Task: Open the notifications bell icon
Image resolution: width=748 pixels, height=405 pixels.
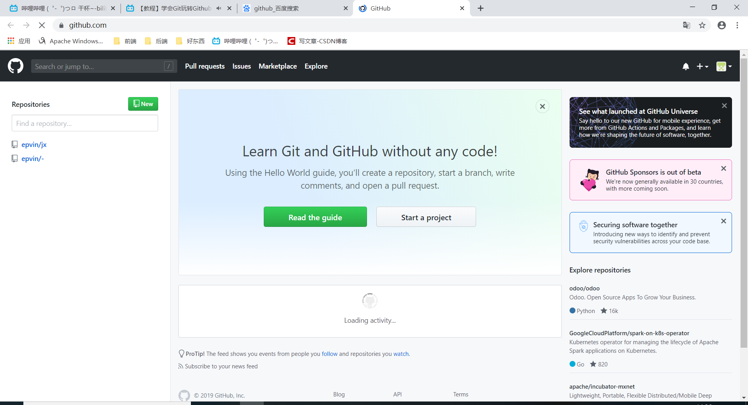Action: (x=686, y=67)
